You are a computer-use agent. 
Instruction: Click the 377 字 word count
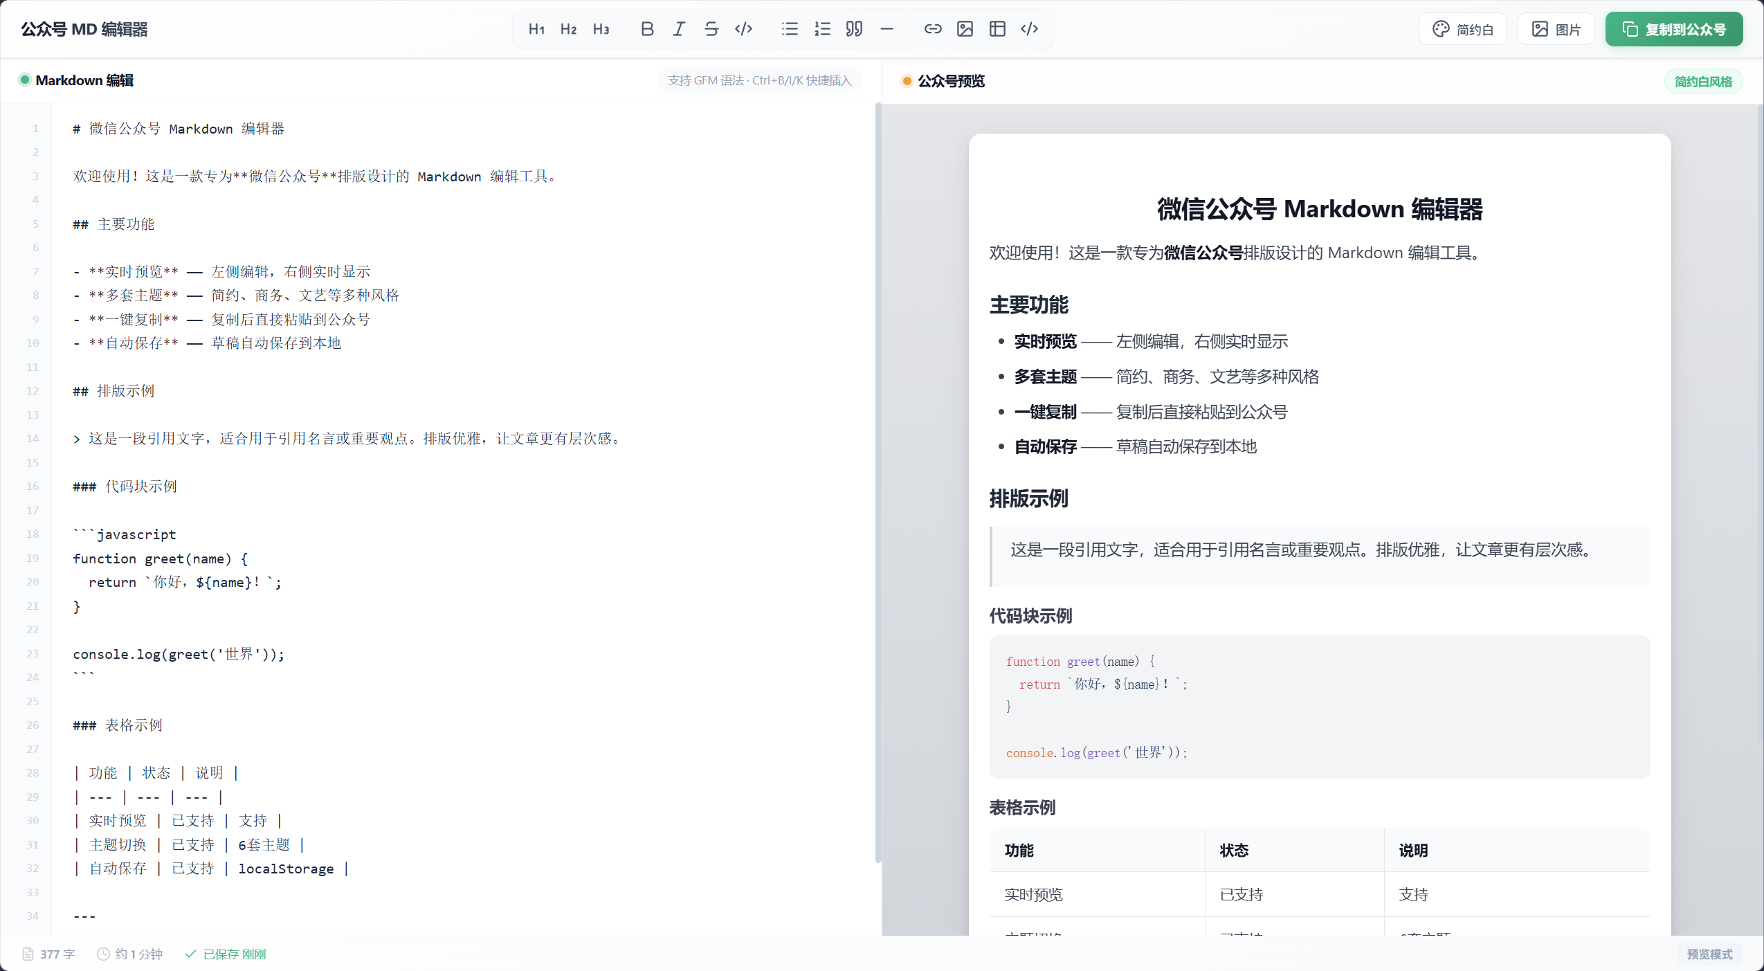pyautogui.click(x=48, y=954)
